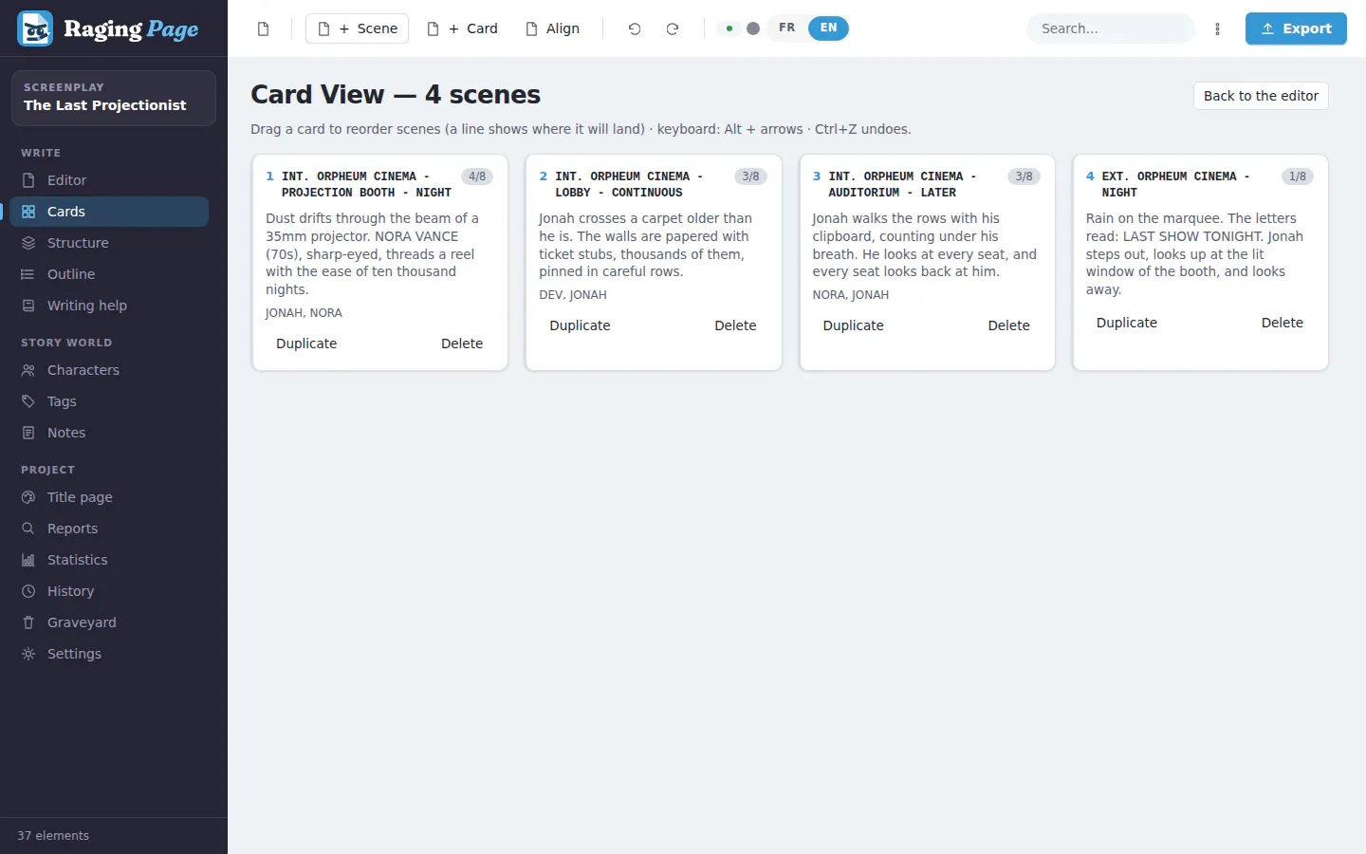Click Back to the editor
This screenshot has height=854, width=1366.
tap(1261, 96)
